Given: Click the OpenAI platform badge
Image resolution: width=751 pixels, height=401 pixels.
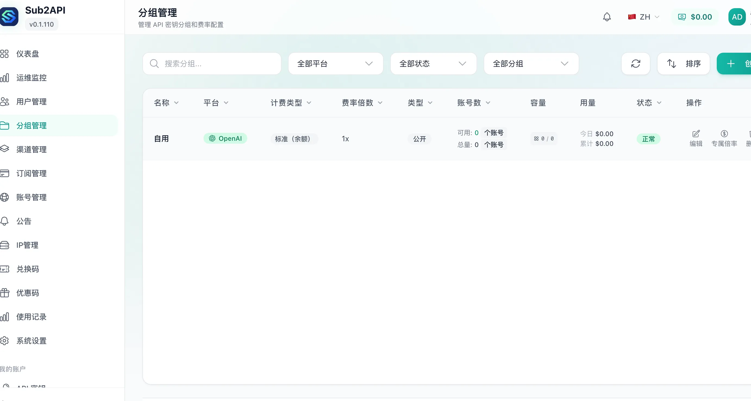Looking at the screenshot, I should (225, 139).
